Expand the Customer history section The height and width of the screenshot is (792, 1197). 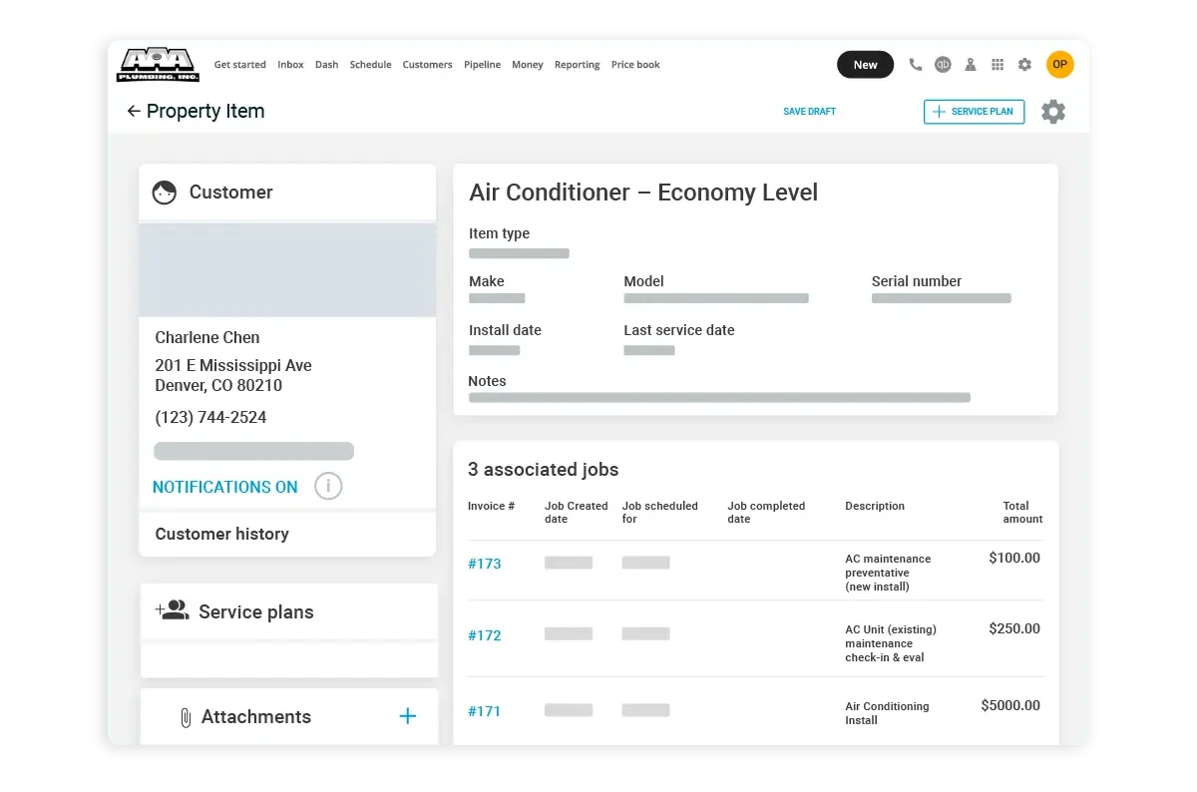222,534
